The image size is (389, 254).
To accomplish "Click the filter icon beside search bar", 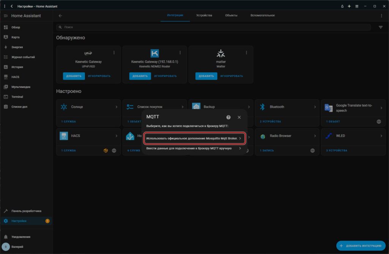I will point(381,27).
